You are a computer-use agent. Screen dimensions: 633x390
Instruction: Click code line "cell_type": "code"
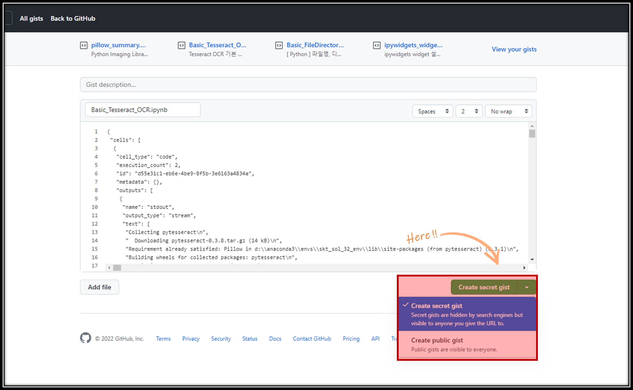(x=147, y=157)
